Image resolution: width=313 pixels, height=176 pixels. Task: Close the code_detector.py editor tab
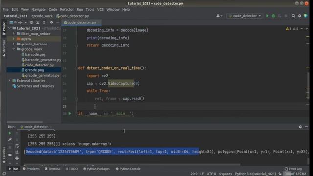pyautogui.click(x=99, y=22)
